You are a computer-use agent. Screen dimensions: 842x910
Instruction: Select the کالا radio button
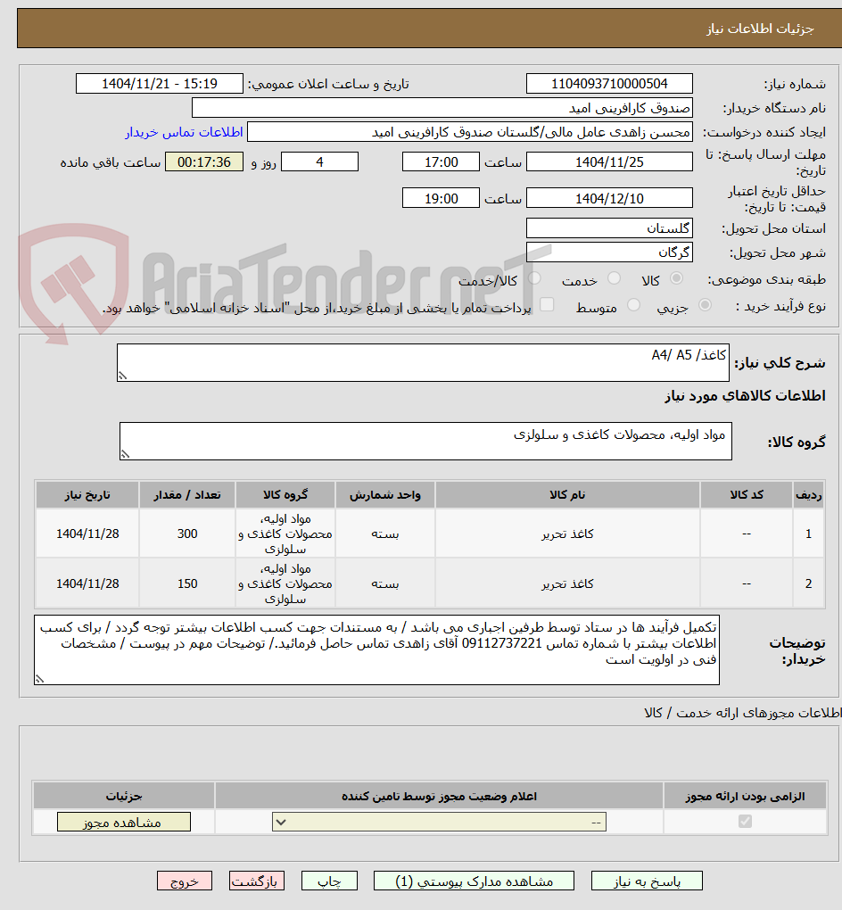pos(676,278)
